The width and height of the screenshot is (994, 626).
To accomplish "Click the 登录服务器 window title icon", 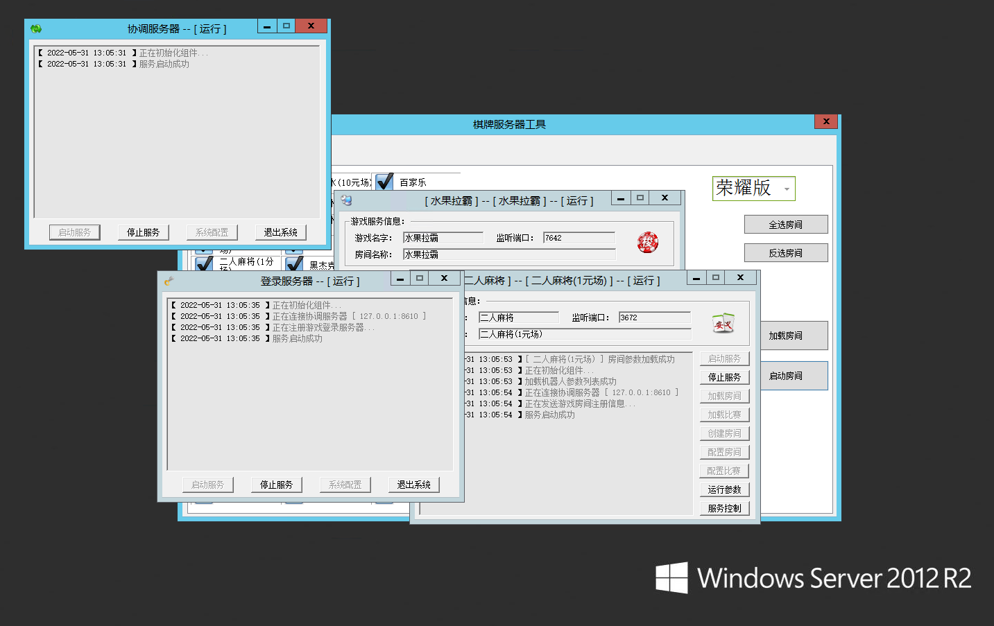I will point(169,281).
